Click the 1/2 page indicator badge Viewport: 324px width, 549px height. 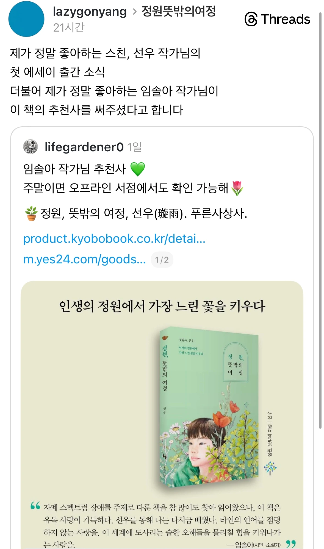click(x=162, y=260)
